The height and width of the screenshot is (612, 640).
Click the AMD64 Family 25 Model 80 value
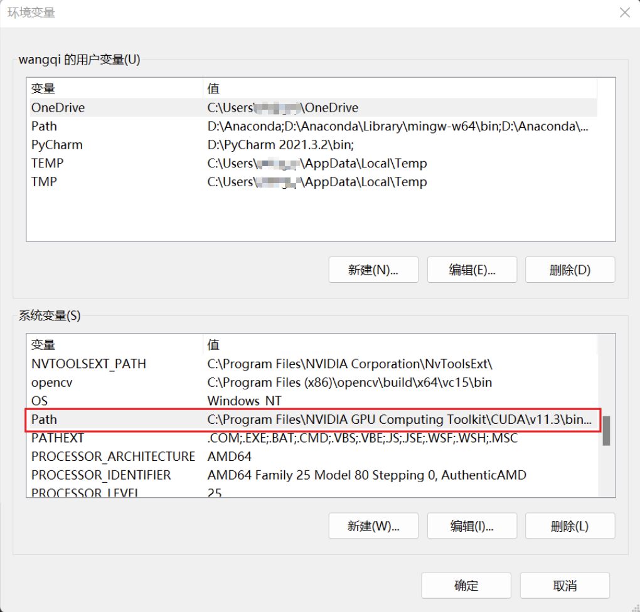pos(366,475)
